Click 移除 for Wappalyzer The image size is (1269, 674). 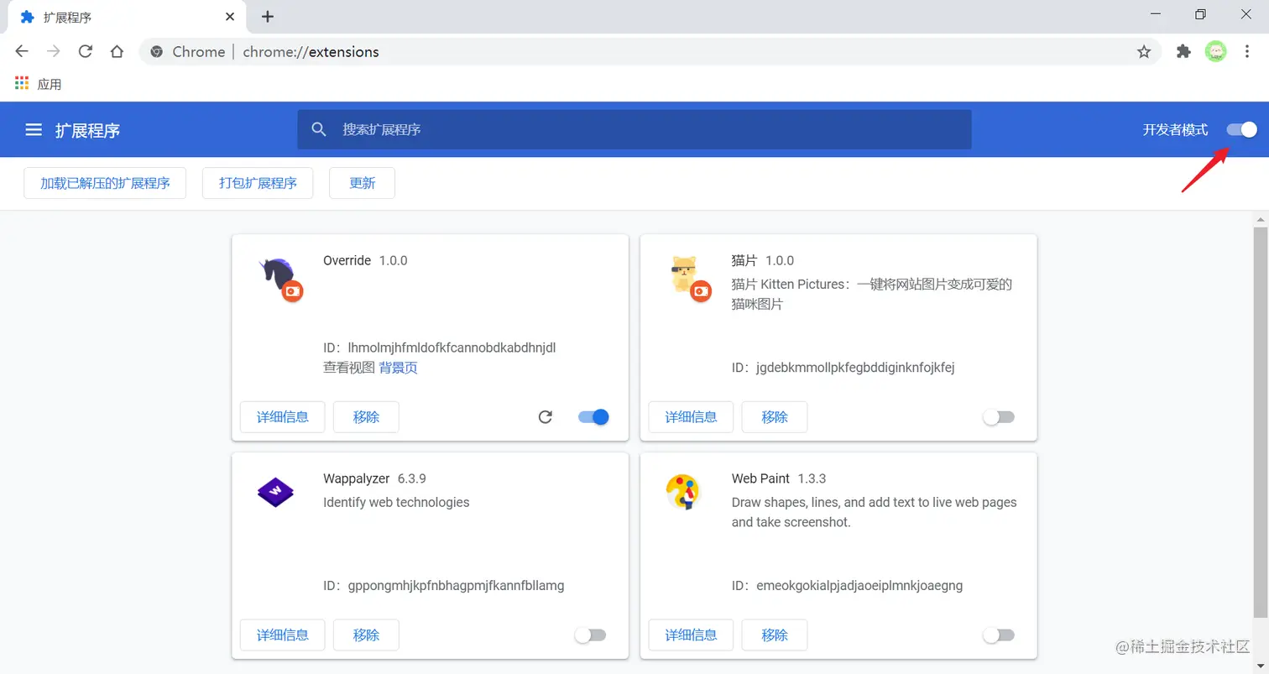(366, 635)
